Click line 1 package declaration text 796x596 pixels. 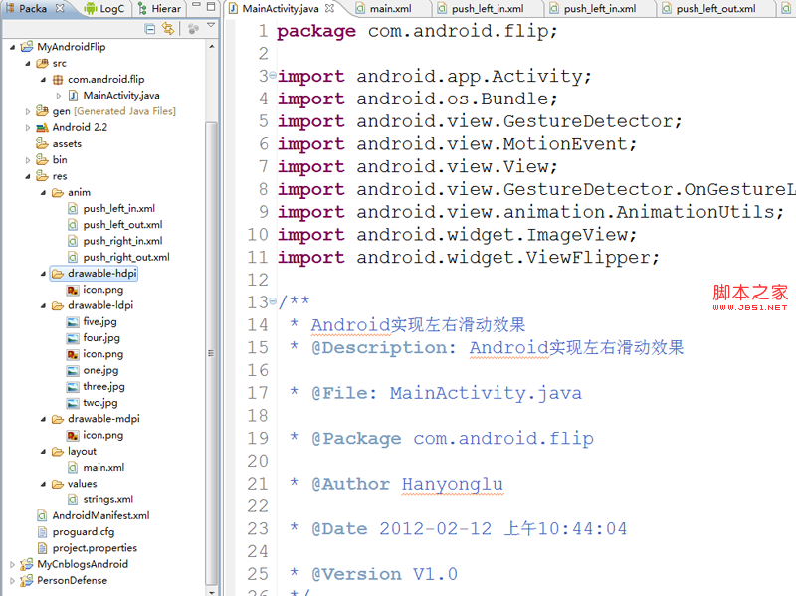417,32
